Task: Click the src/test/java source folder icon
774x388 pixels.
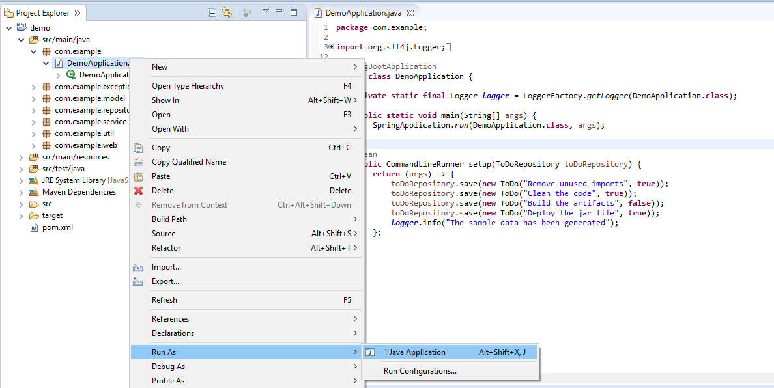Action: 34,169
